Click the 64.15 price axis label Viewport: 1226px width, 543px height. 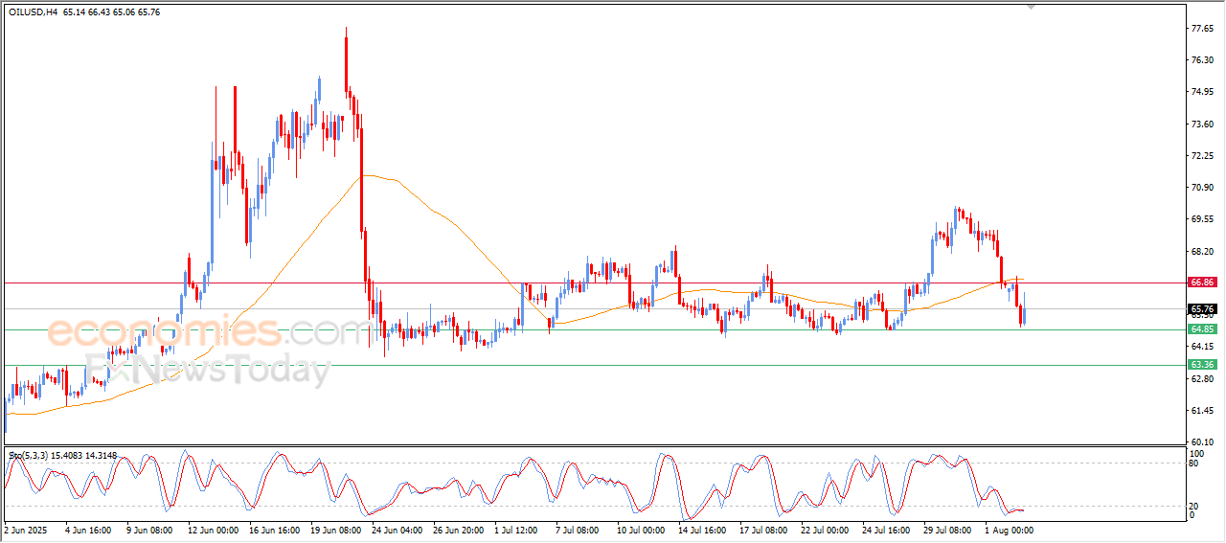(1202, 347)
